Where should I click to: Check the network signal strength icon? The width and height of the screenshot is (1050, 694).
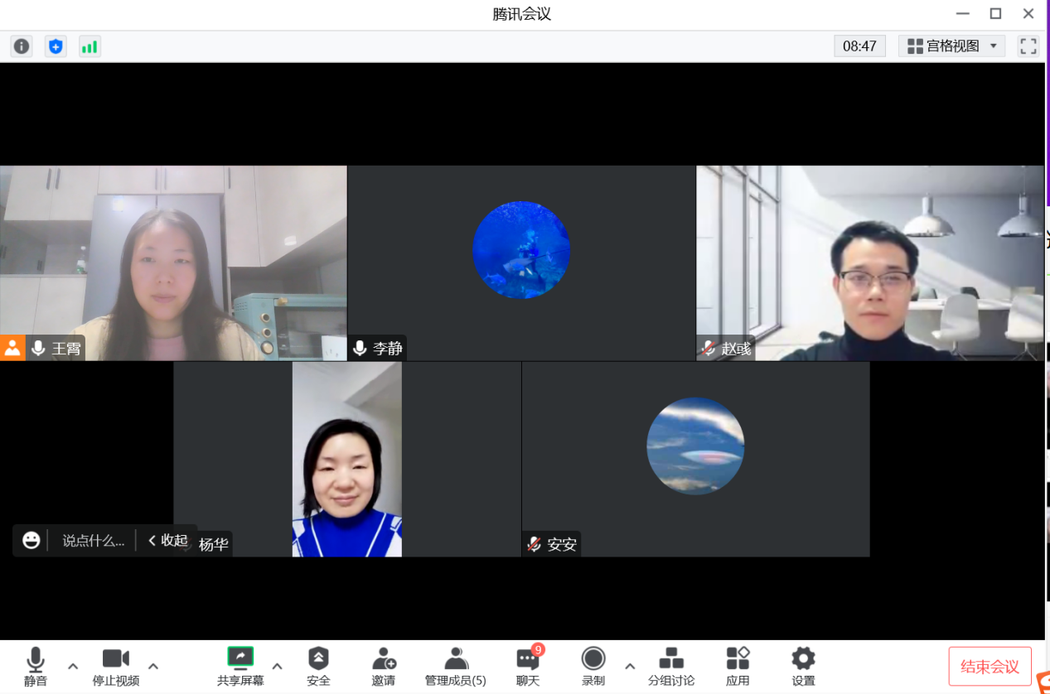click(90, 46)
